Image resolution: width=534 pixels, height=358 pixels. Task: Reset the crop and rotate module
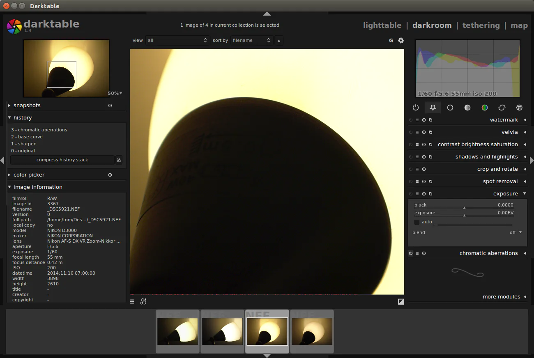(424, 169)
